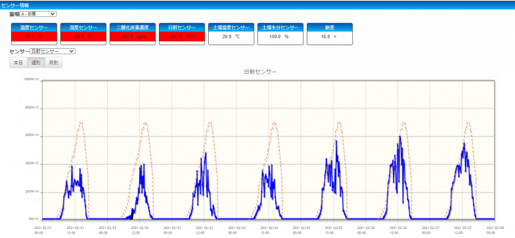Click the 1000W/㎡ y-axis label
The width and height of the screenshot is (515, 238).
pyautogui.click(x=31, y=80)
